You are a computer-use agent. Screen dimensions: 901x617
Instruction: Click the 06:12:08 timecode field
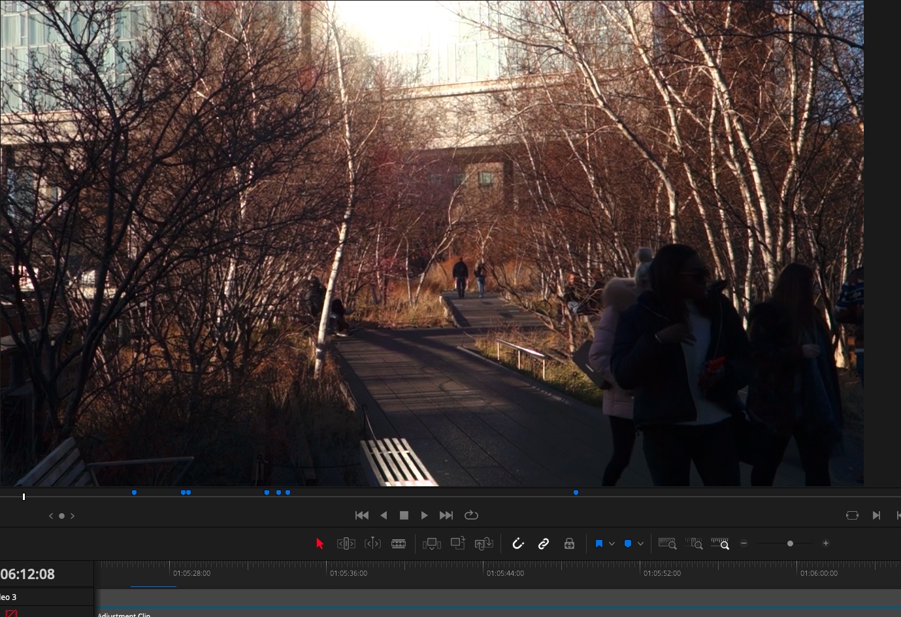click(27, 574)
